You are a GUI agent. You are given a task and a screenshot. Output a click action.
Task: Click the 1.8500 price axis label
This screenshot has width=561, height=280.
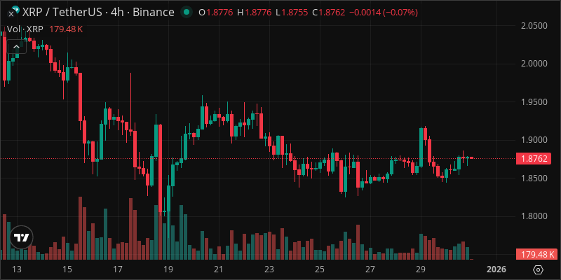pos(534,178)
